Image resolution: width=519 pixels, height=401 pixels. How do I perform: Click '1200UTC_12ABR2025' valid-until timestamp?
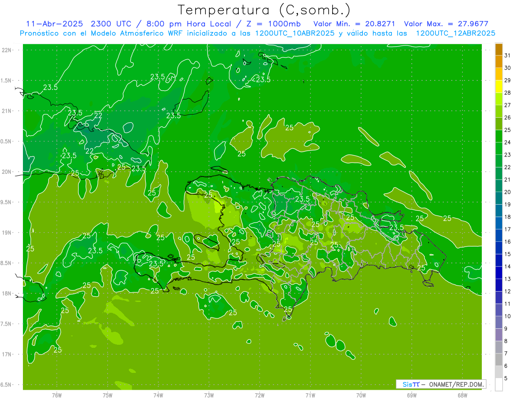(455, 33)
